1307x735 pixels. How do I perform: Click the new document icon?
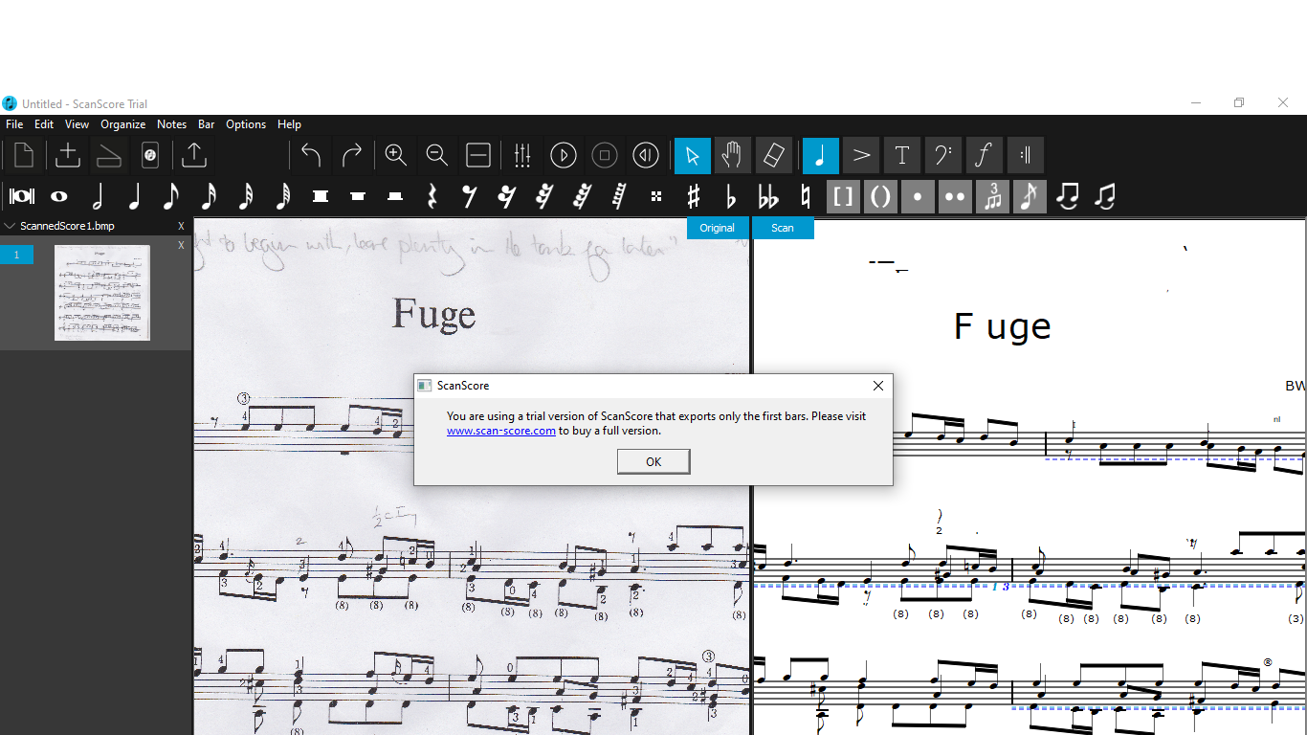(24, 155)
